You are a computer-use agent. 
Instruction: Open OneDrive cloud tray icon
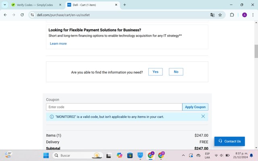[198, 155]
